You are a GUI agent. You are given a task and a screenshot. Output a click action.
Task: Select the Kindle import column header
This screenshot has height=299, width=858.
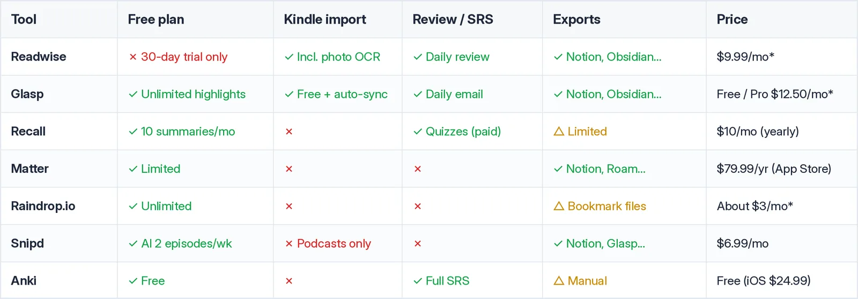pos(325,19)
